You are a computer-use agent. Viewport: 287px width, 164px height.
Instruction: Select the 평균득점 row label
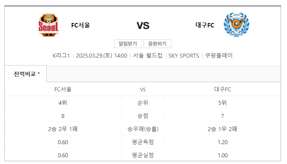pyautogui.click(x=143, y=142)
